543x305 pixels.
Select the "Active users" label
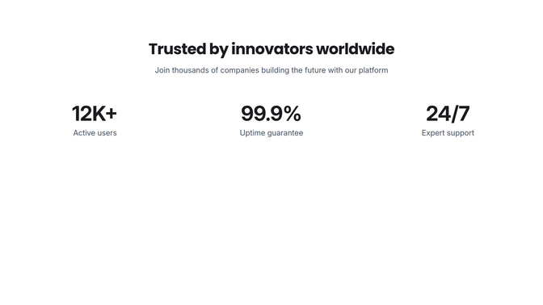pyautogui.click(x=95, y=133)
